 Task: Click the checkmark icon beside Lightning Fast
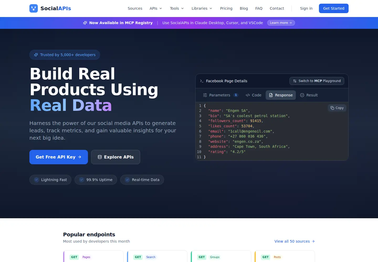pos(36,180)
